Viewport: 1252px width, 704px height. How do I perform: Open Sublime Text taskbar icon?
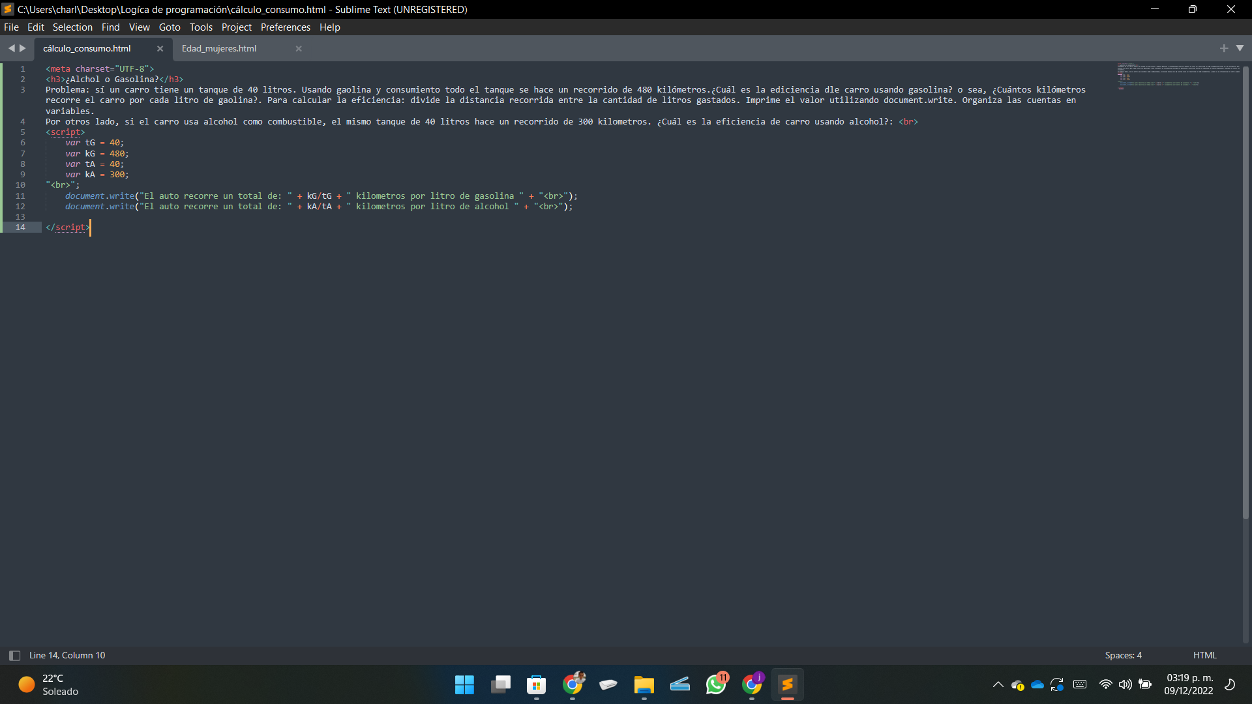788,684
